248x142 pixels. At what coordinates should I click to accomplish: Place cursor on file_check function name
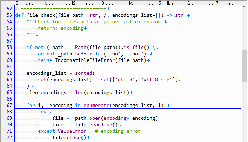point(41,15)
